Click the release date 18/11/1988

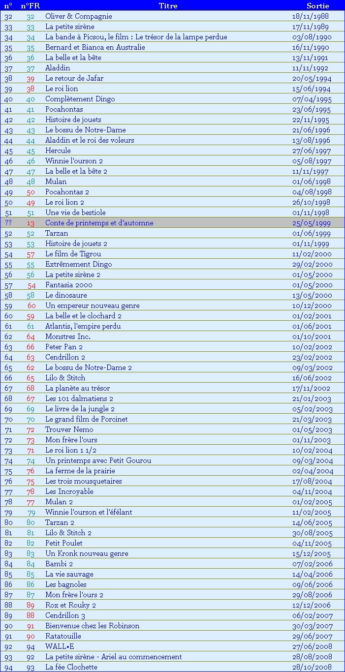coord(311,16)
